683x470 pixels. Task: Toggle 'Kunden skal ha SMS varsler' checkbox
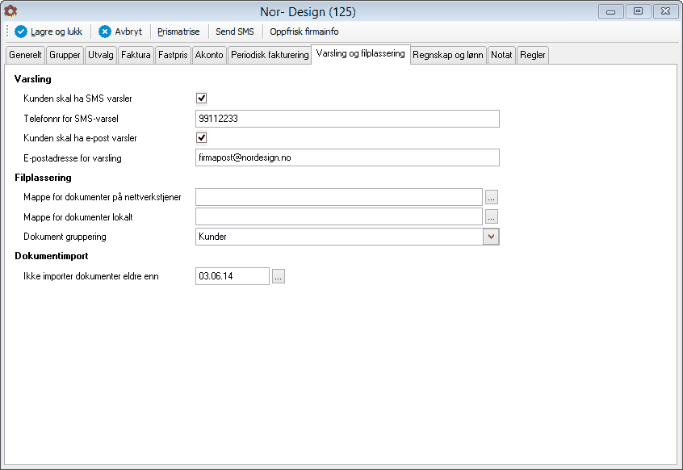click(201, 99)
